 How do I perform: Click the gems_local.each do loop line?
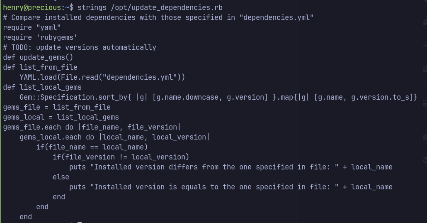tap(115, 137)
